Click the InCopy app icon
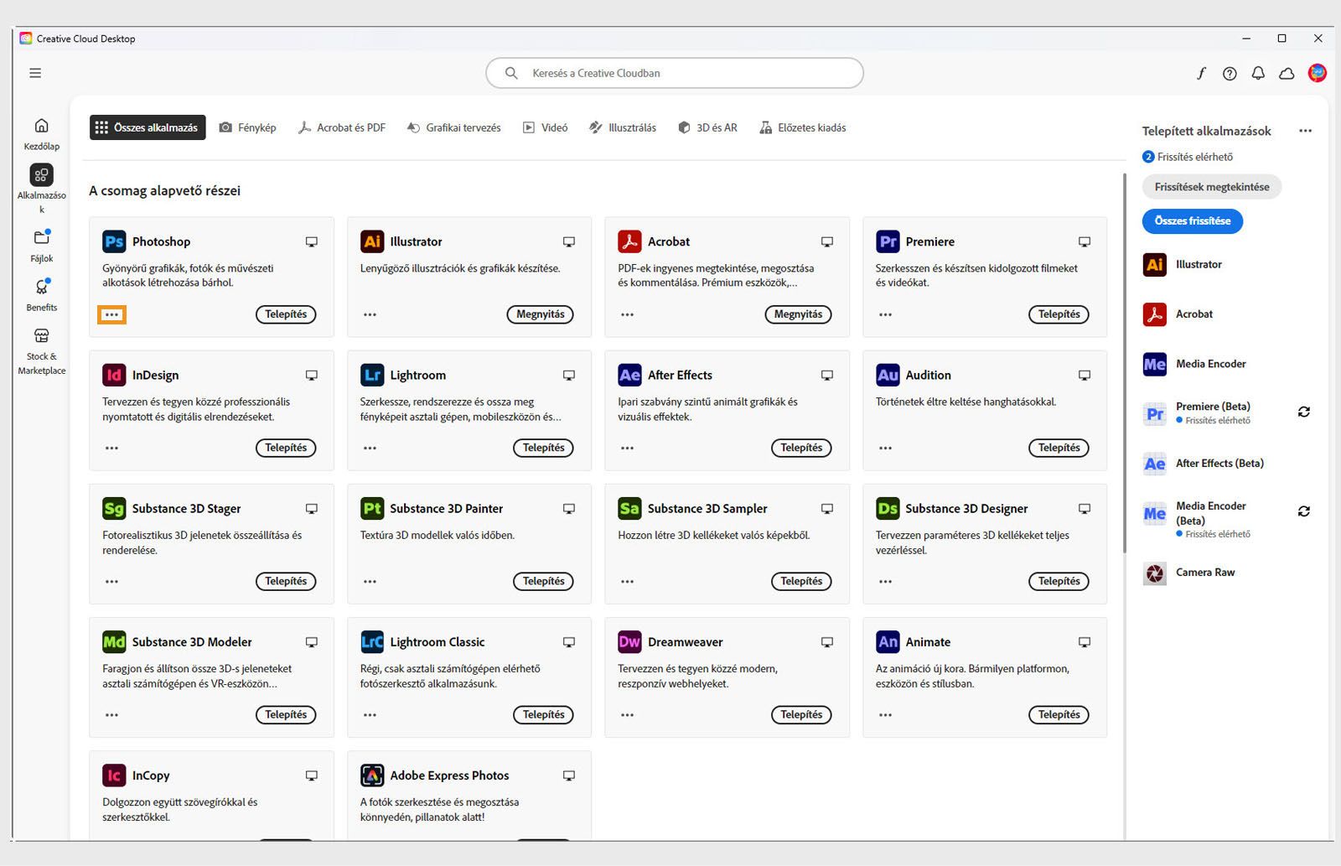Image resolution: width=1341 pixels, height=866 pixels. (114, 775)
